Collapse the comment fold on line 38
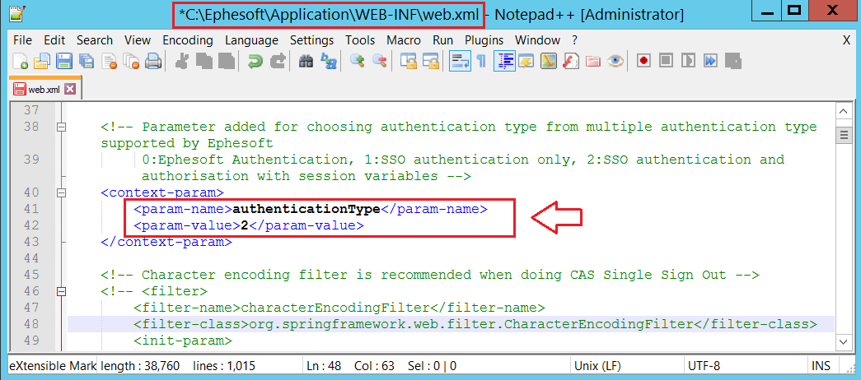861x380 pixels. (x=62, y=127)
